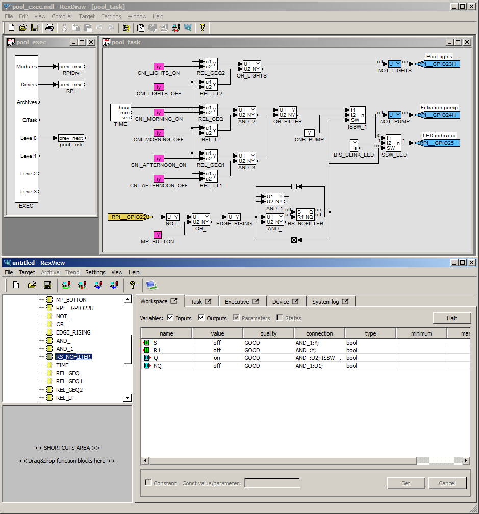Click the Cancel button
This screenshot has width=479, height=514.
[x=447, y=483]
